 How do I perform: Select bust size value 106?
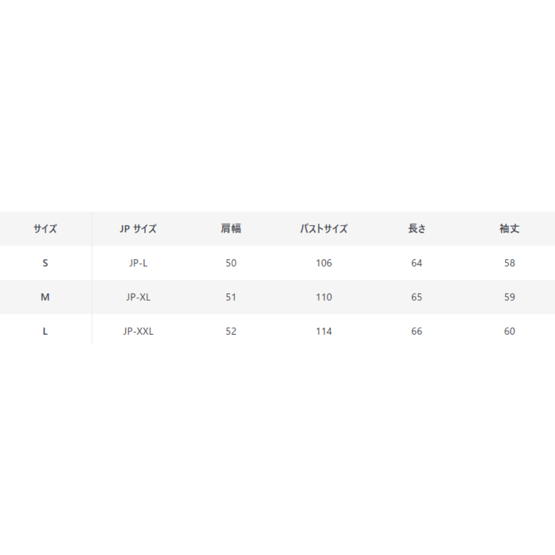pos(324,263)
